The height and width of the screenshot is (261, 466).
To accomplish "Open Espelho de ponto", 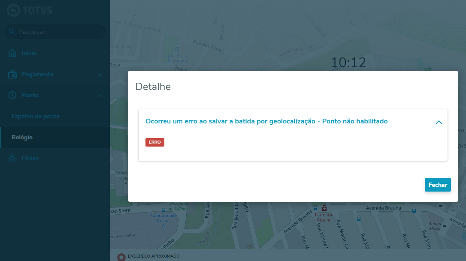I will [x=55, y=117].
